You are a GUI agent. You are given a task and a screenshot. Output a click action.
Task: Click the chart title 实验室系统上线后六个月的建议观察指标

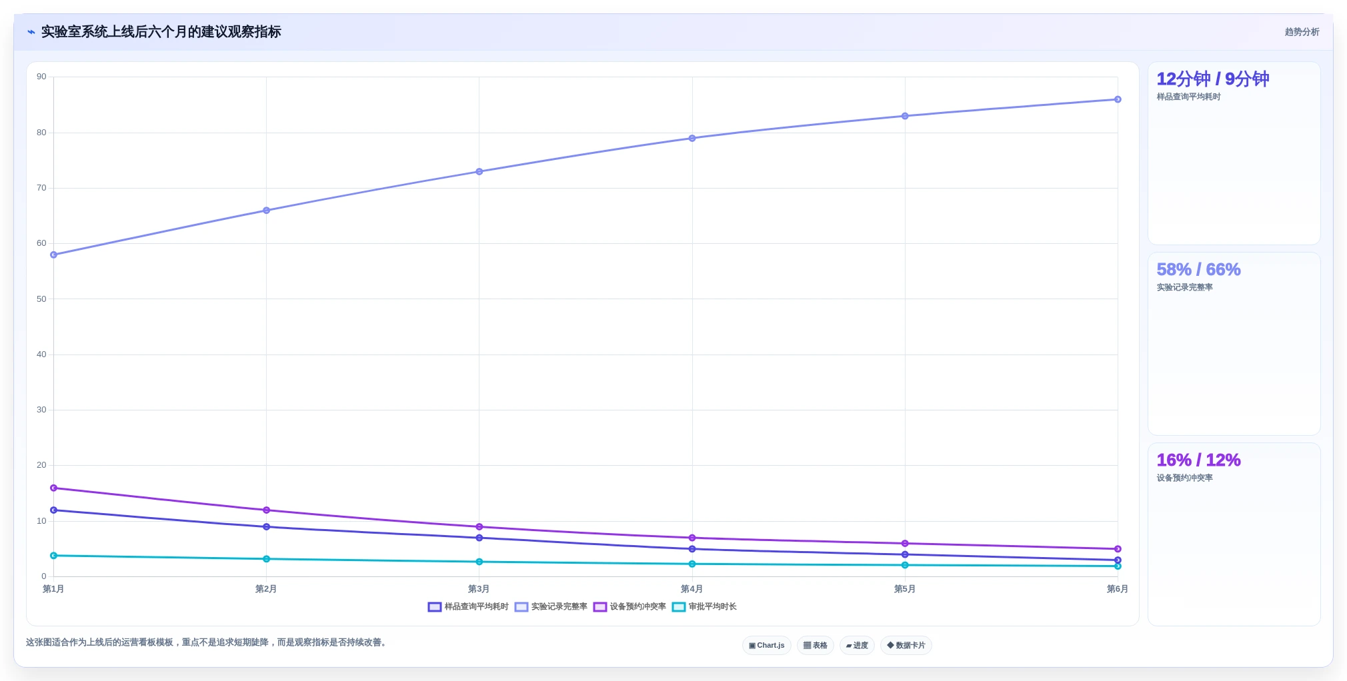[x=161, y=32]
